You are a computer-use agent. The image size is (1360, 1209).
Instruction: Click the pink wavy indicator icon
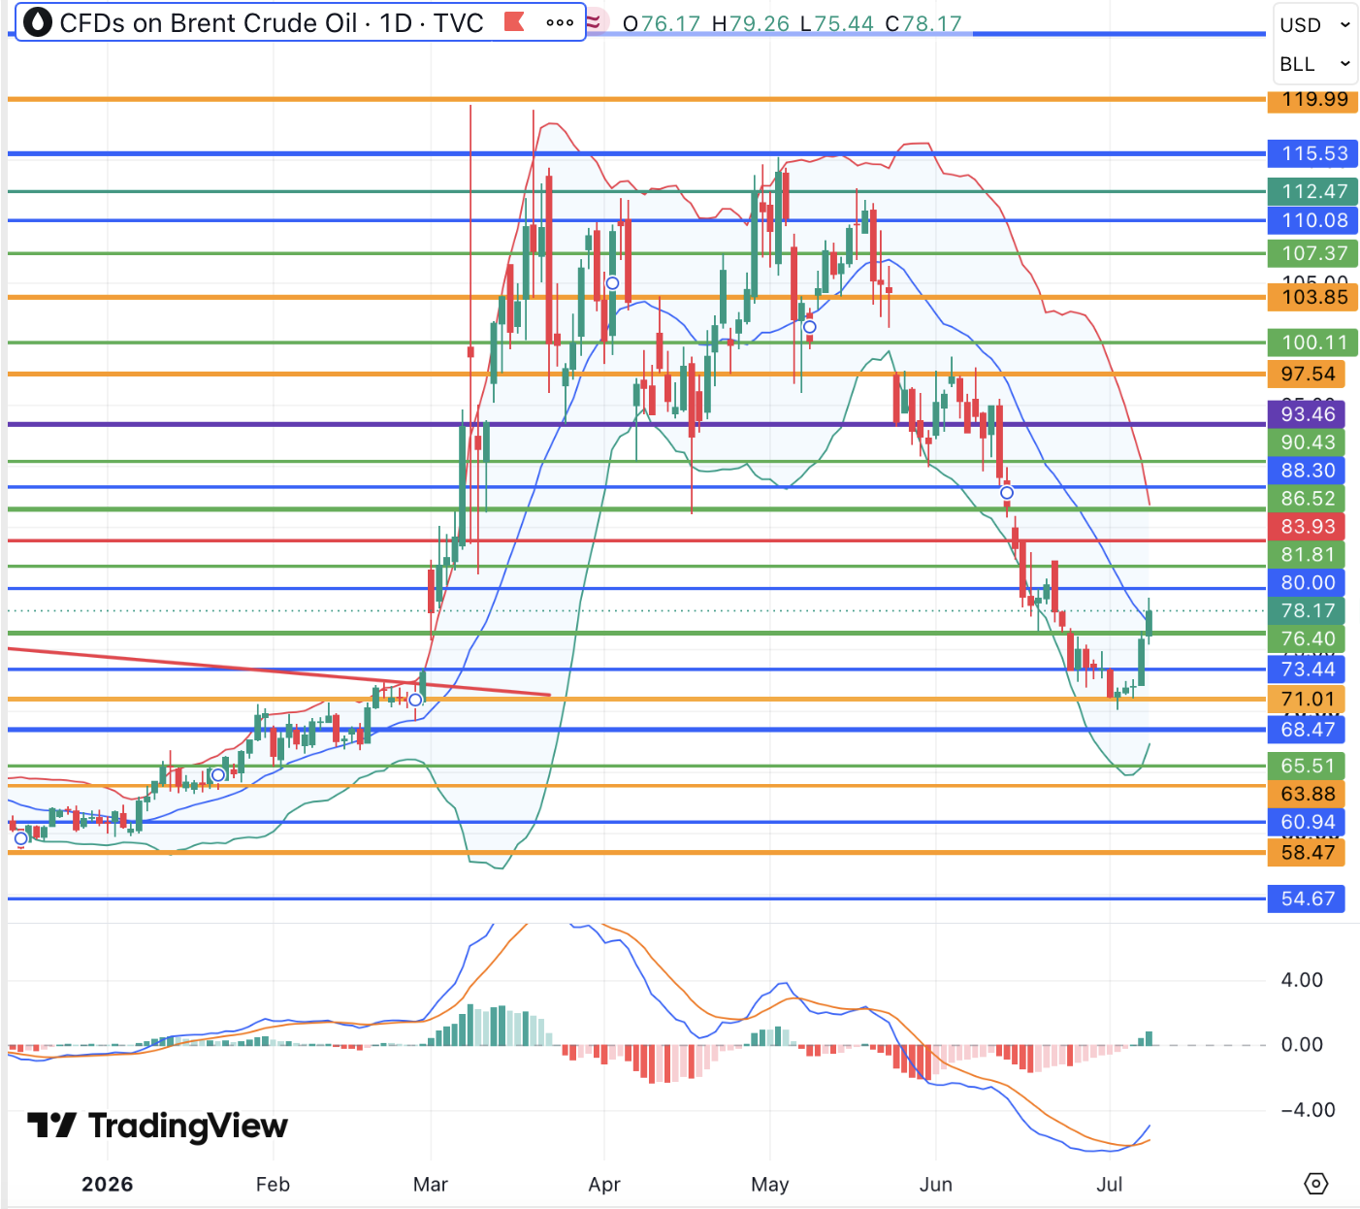click(x=594, y=22)
